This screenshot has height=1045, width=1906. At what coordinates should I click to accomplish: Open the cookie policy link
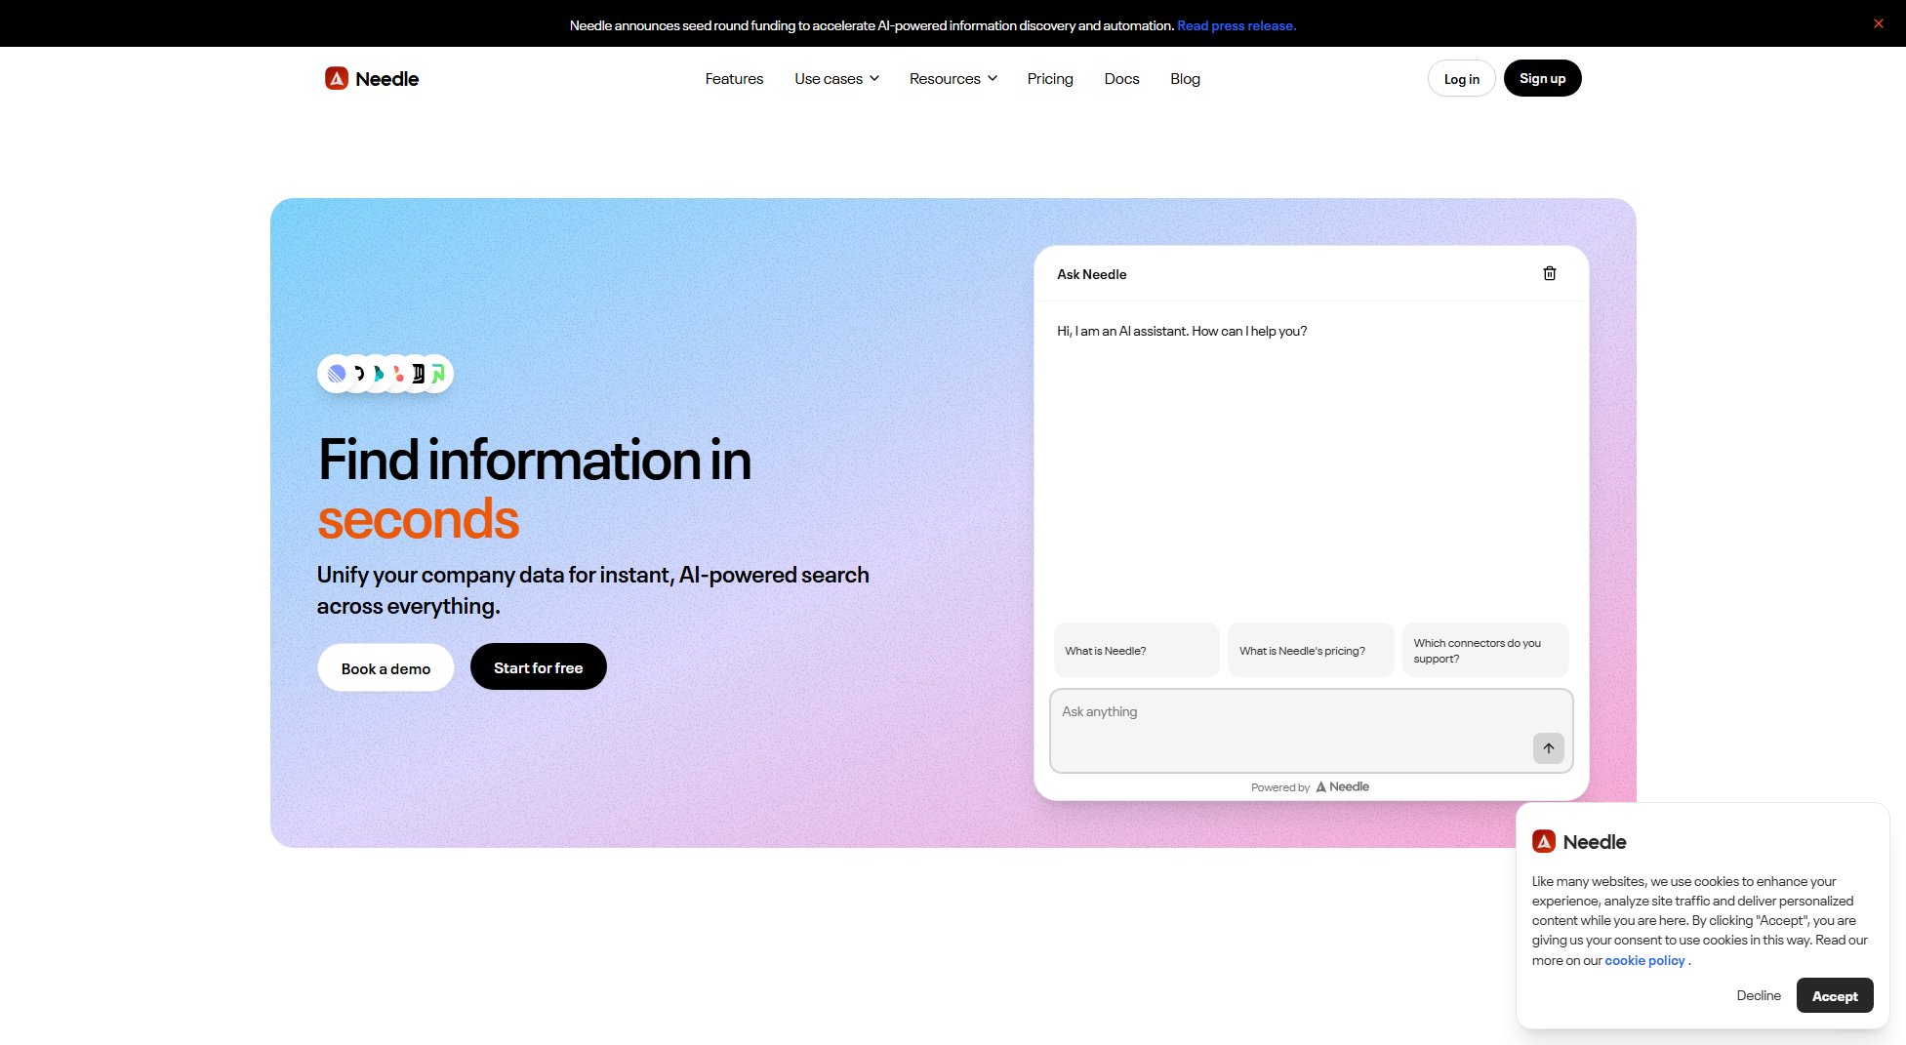click(x=1644, y=960)
